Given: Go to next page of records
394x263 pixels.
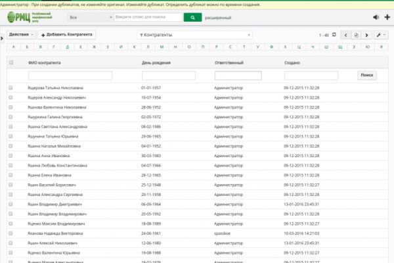Looking at the screenshot, I should (x=366, y=35).
